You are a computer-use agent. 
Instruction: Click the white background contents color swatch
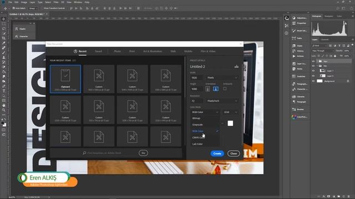pos(230,123)
